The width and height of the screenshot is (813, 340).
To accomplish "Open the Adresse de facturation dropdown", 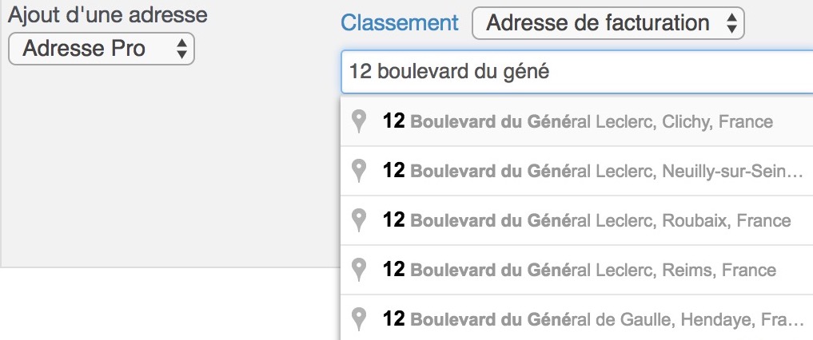I will [608, 23].
